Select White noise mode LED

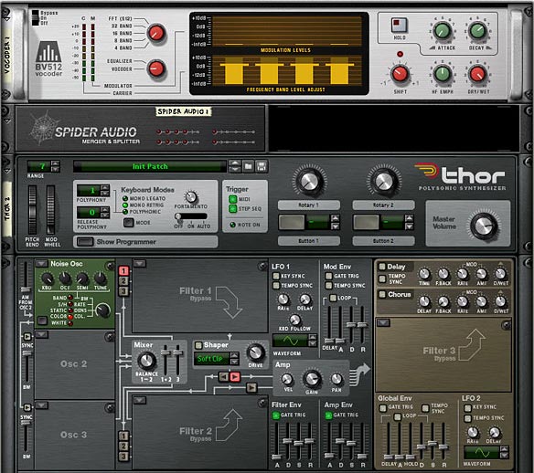pyautogui.click(x=70, y=323)
